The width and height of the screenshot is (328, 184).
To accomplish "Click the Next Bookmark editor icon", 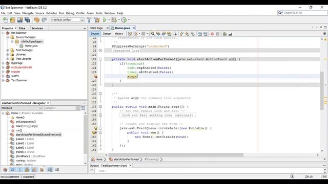I will coord(187,34).
